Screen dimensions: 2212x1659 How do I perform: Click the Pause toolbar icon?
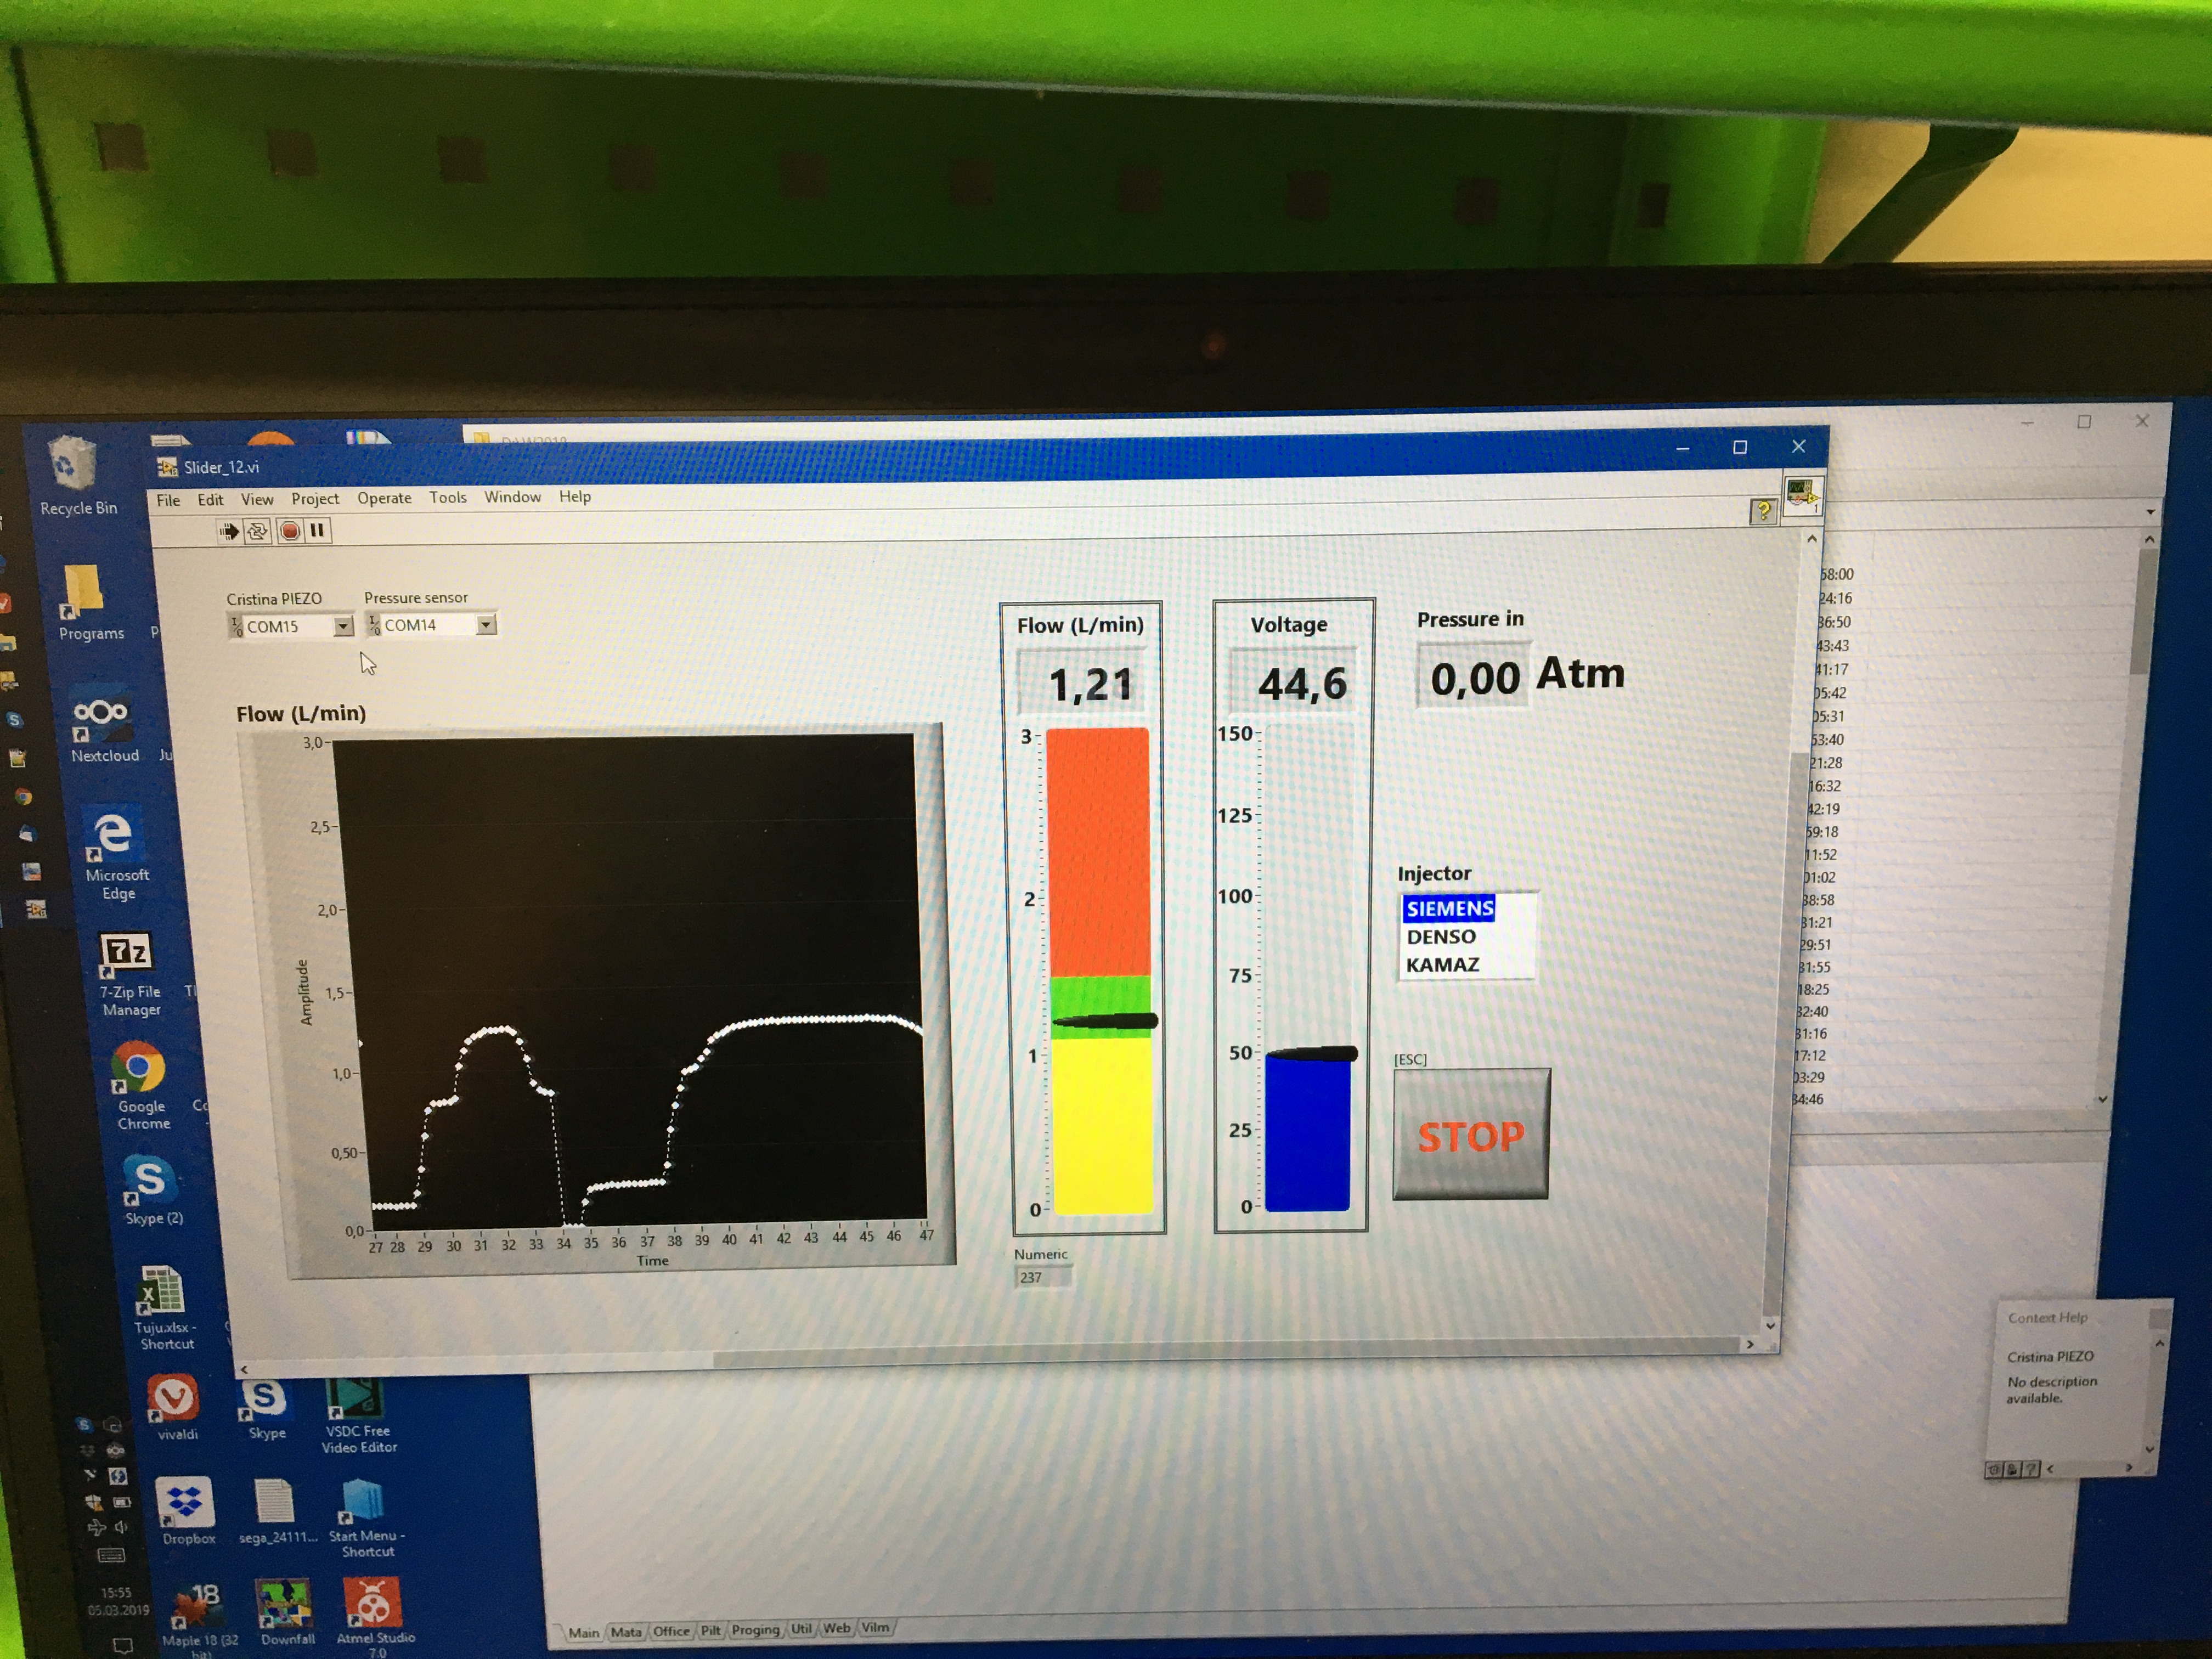[317, 530]
